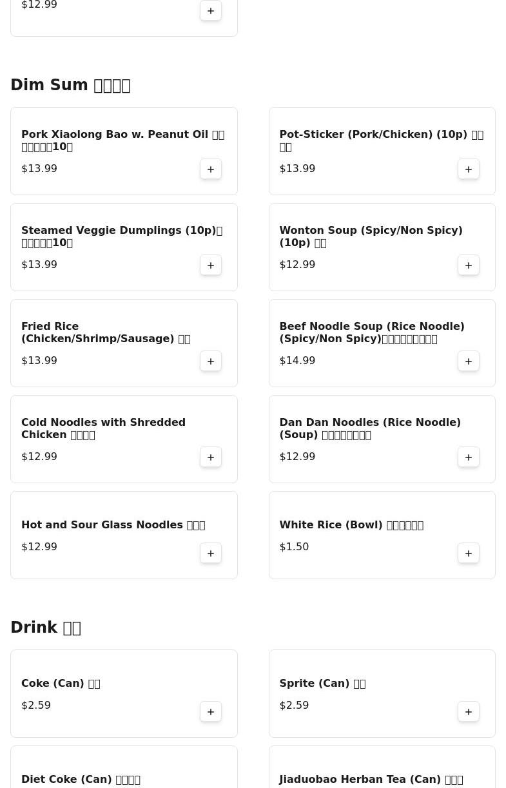The width and height of the screenshot is (506, 788).
Task: Click the Dim Sum section heading
Action: pyautogui.click(x=70, y=85)
